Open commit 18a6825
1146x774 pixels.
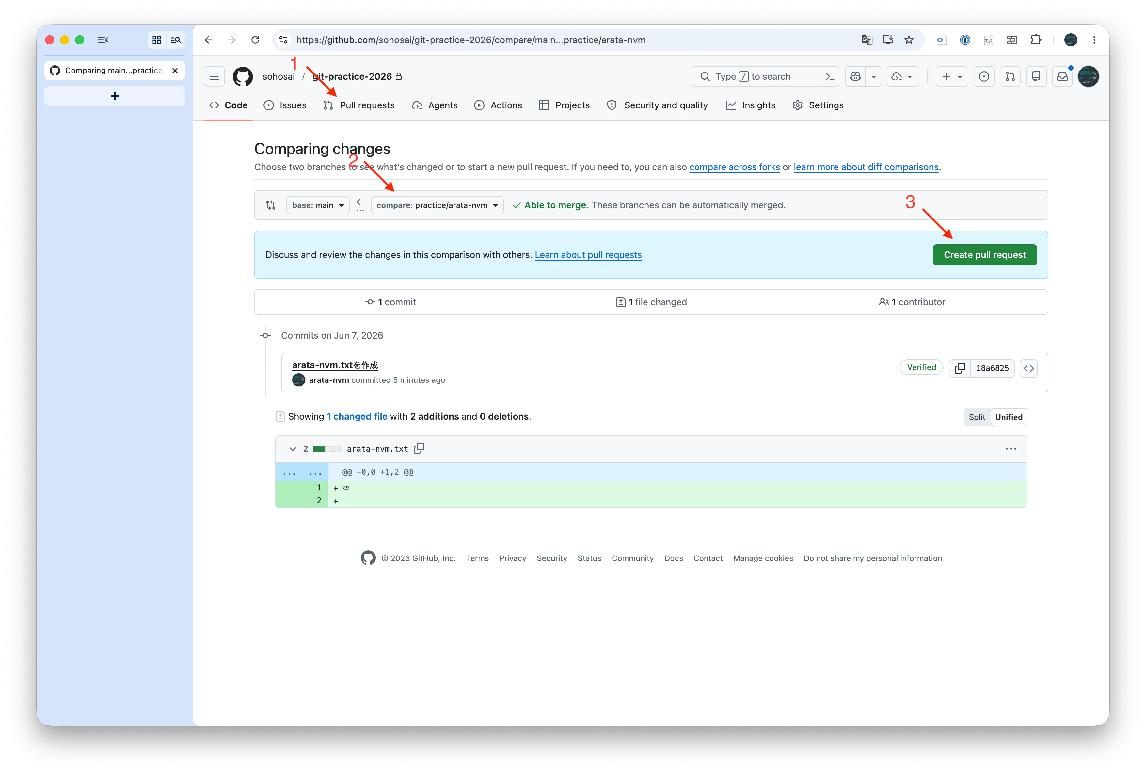tap(992, 368)
